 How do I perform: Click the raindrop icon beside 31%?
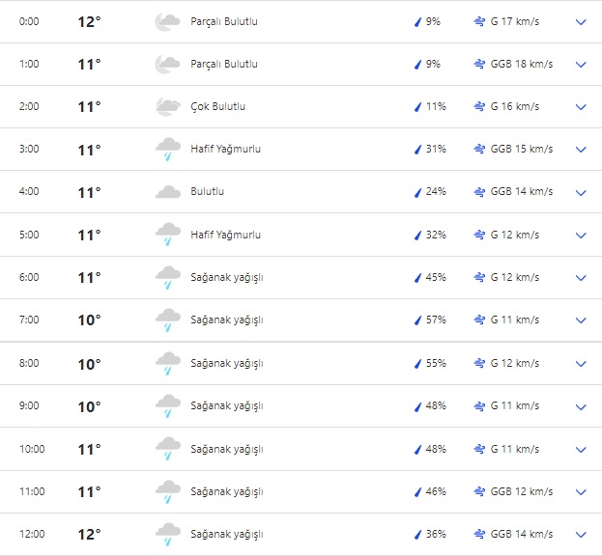[x=418, y=150]
